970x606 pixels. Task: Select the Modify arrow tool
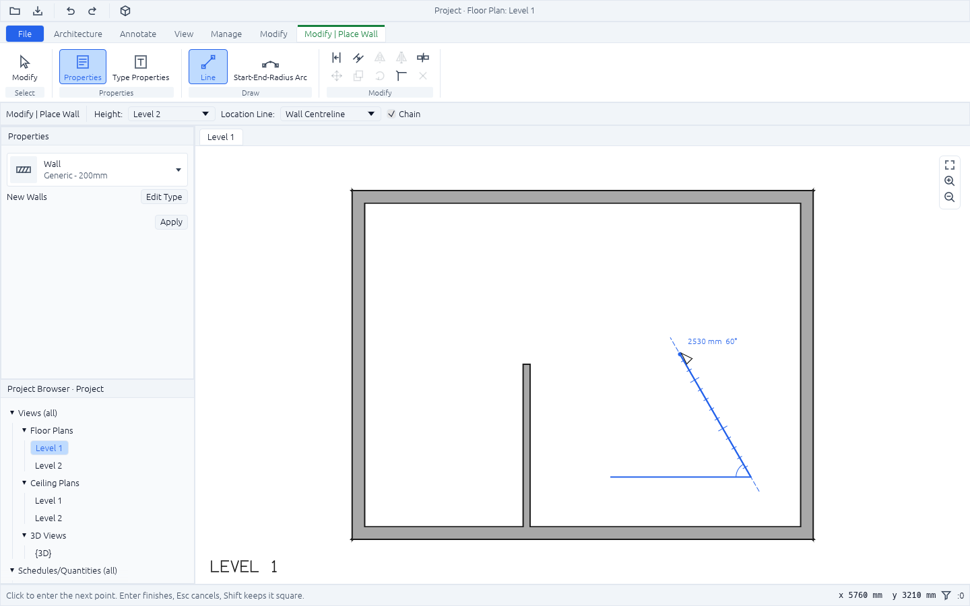(x=25, y=67)
